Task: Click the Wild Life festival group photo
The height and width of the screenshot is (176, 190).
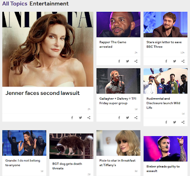Action: coord(165,81)
